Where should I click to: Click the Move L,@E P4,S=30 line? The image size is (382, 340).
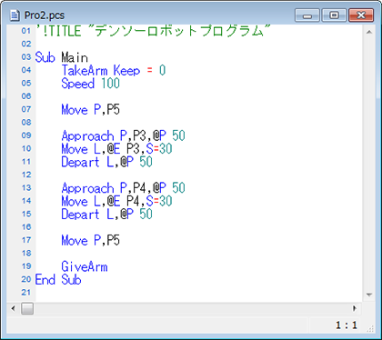[x=116, y=201]
